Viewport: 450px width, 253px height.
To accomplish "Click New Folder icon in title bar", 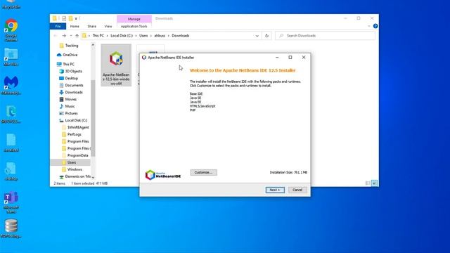I will coord(70,19).
